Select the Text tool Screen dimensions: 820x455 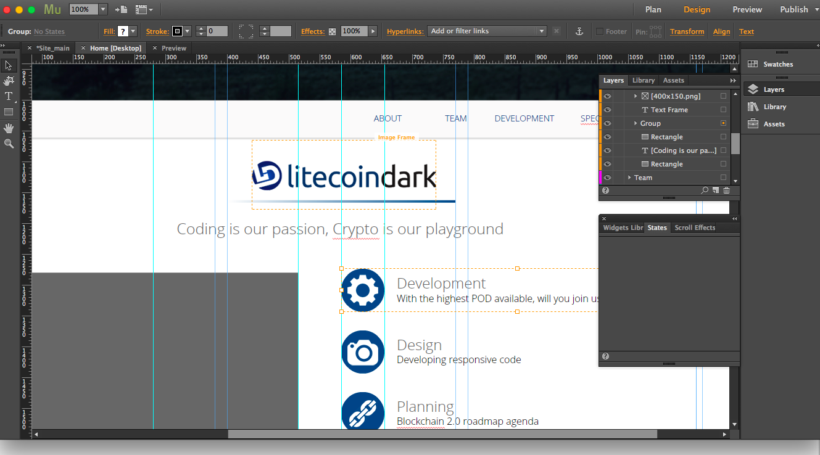coord(9,96)
